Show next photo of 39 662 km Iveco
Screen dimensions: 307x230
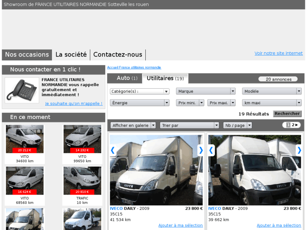(x=299, y=150)
